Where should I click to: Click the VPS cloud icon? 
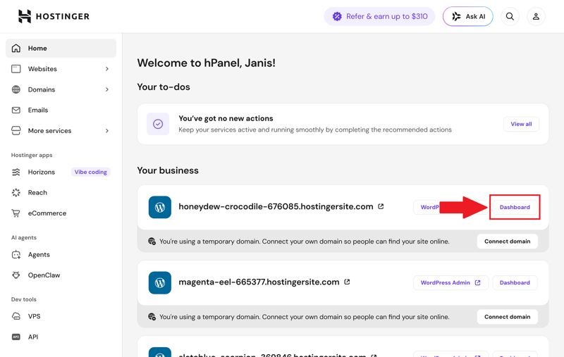click(x=16, y=316)
